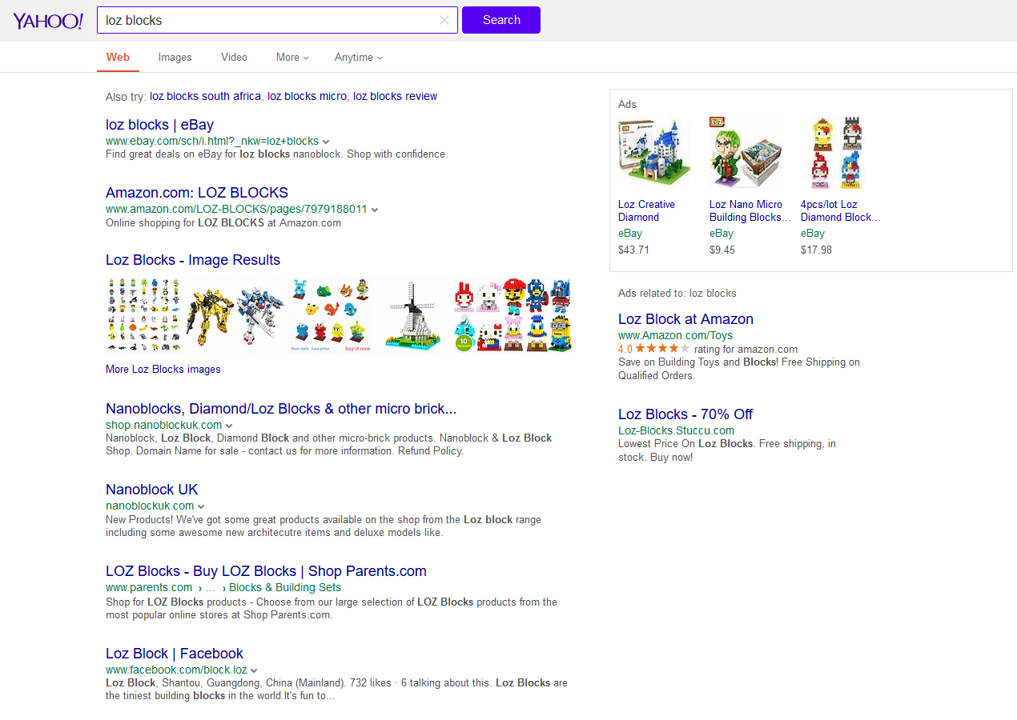Click the purple Search button
The image size is (1017, 720).
tap(501, 20)
